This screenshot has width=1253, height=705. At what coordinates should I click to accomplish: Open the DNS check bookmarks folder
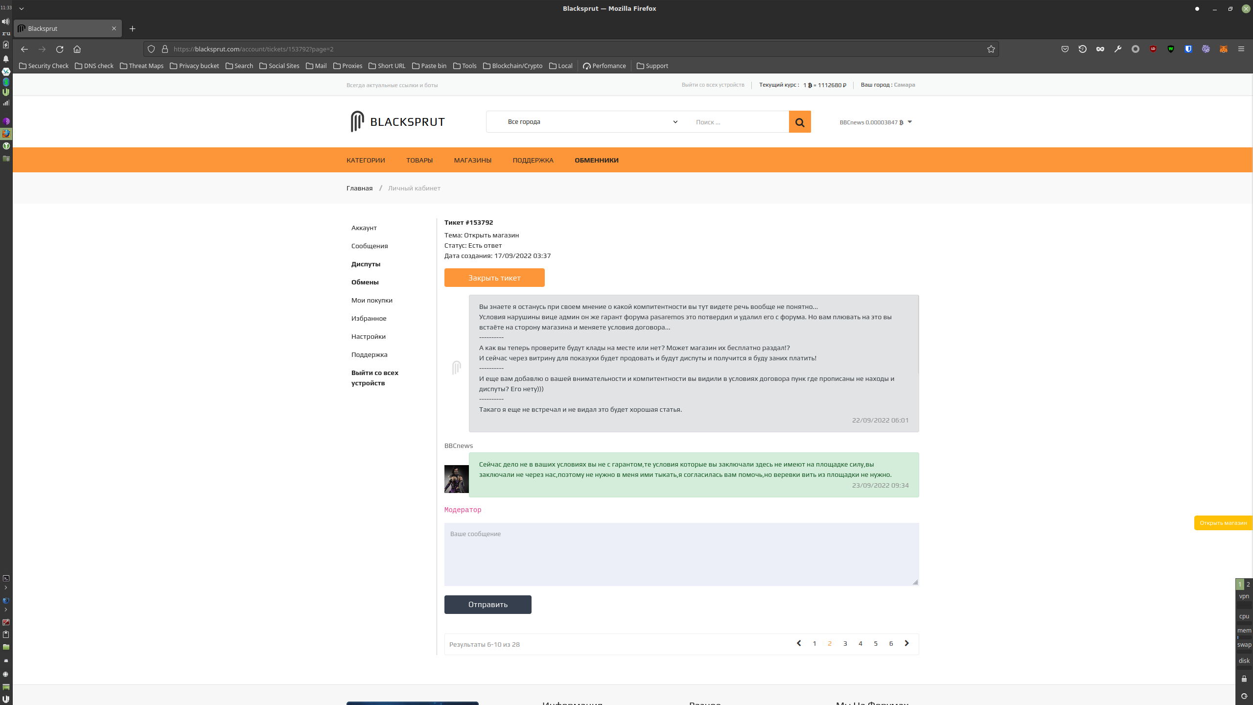point(94,66)
